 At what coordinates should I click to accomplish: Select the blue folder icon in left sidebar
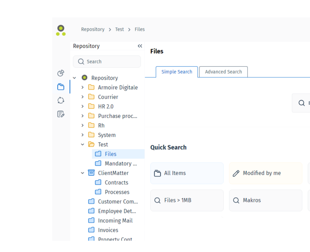coord(61,87)
